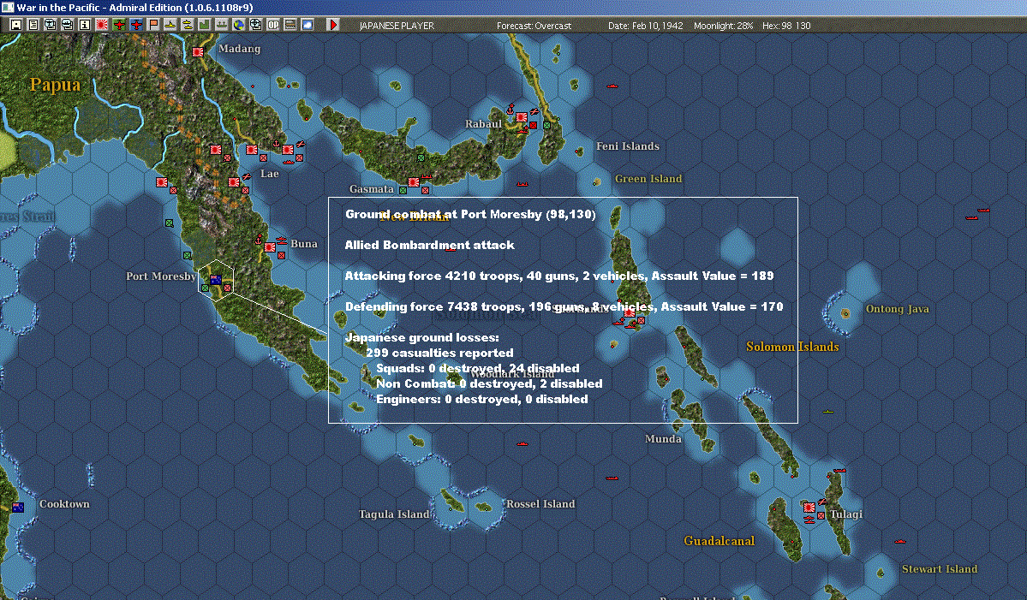The width and height of the screenshot is (1027, 600).
Task: Click the Japanese rising sun flag toolbar icon
Action: (x=102, y=25)
